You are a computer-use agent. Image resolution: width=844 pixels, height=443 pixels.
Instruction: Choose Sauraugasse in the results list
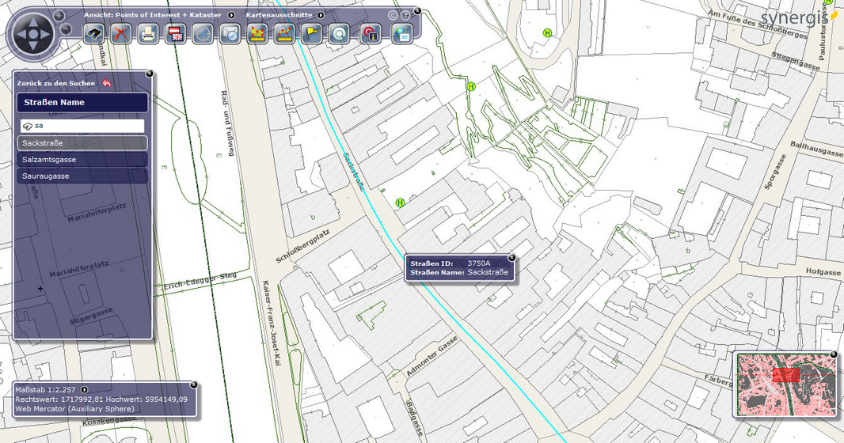pyautogui.click(x=82, y=176)
